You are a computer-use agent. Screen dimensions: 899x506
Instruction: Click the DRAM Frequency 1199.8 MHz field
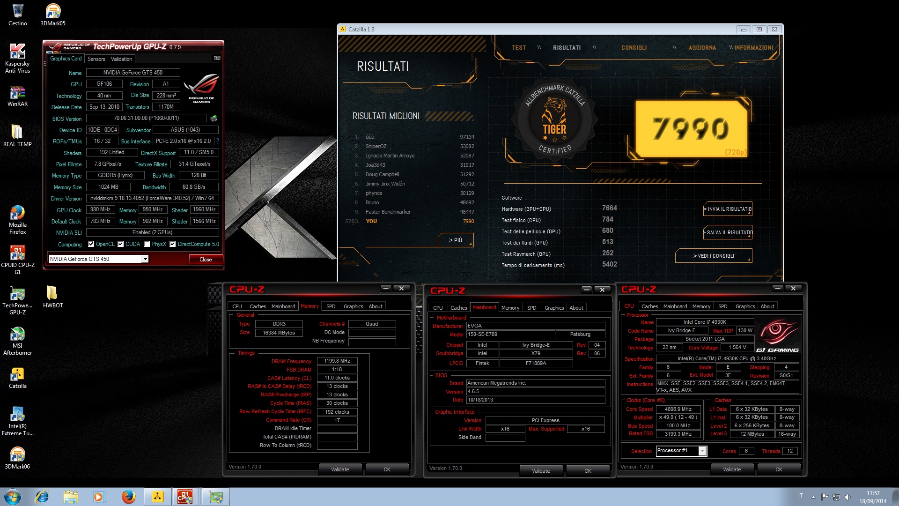(x=337, y=361)
